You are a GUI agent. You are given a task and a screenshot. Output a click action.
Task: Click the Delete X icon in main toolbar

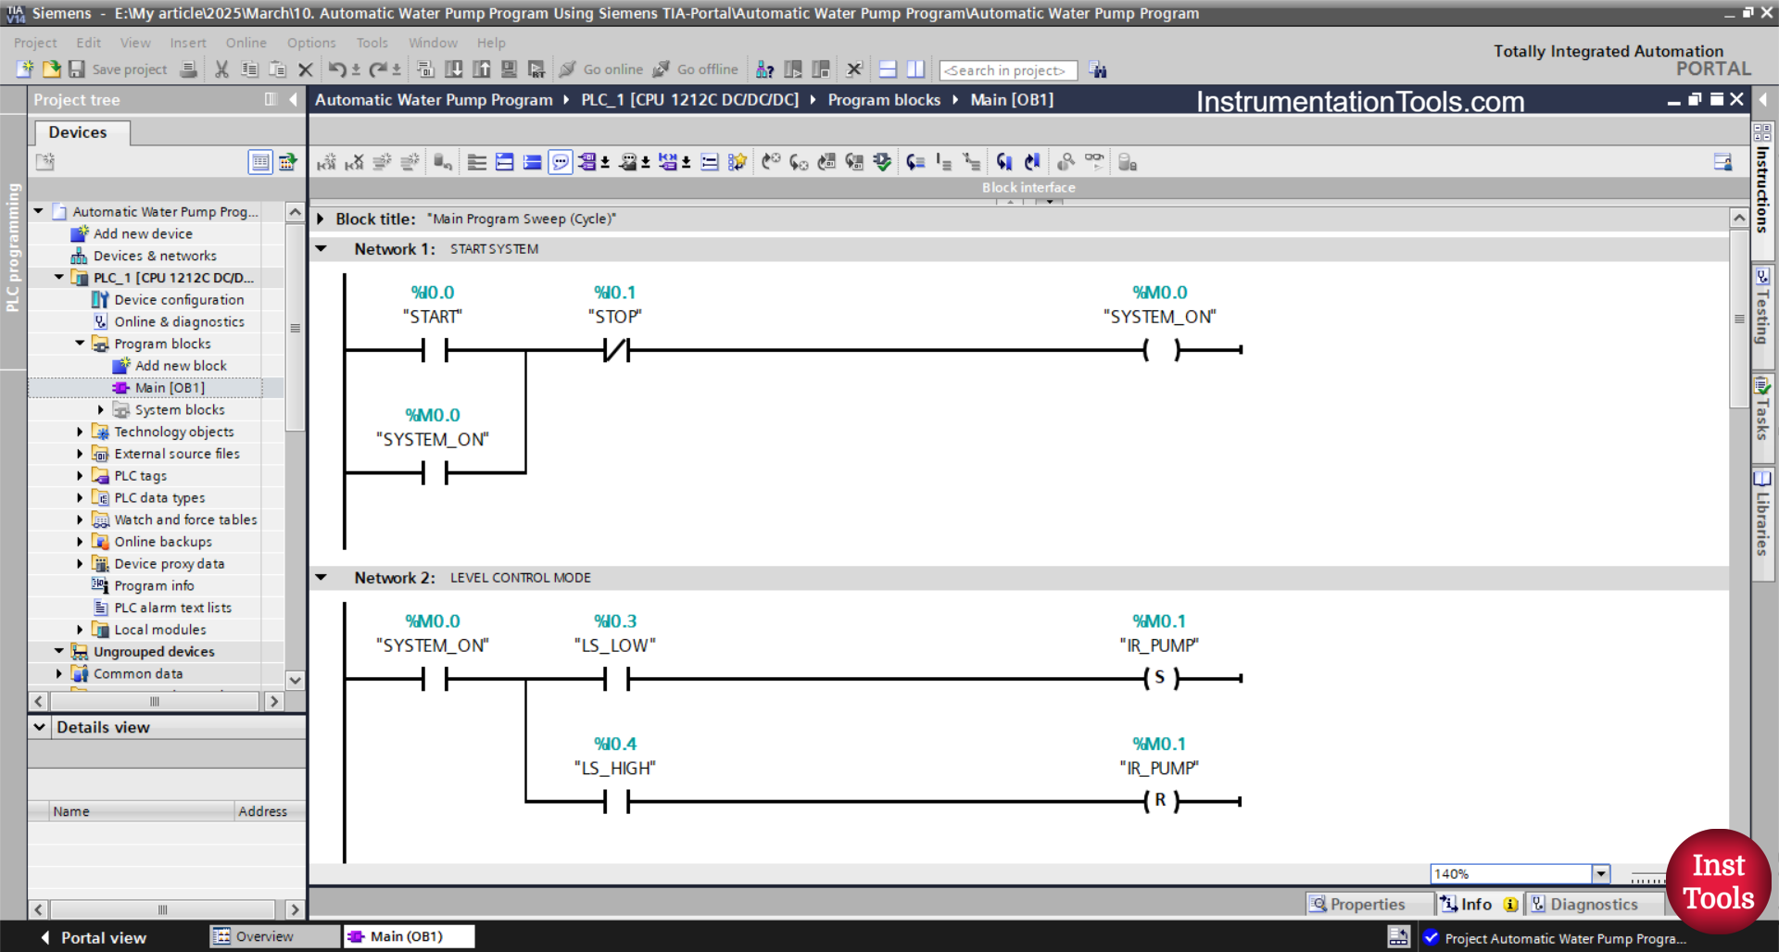pos(305,69)
